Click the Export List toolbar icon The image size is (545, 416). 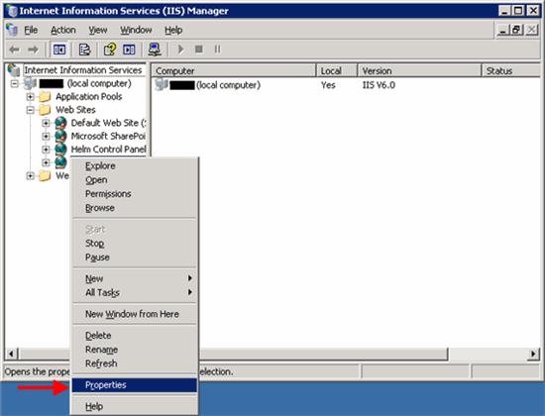(84, 50)
